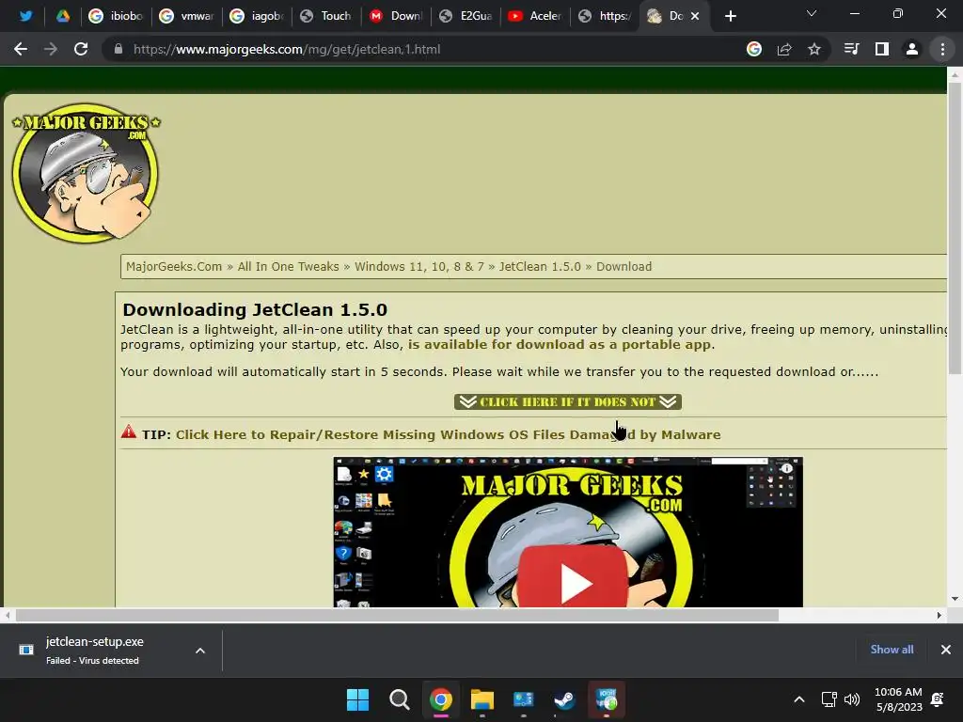
Task: Open Windows 11, 10, 8 & 7 breadcrumb
Action: tap(419, 266)
